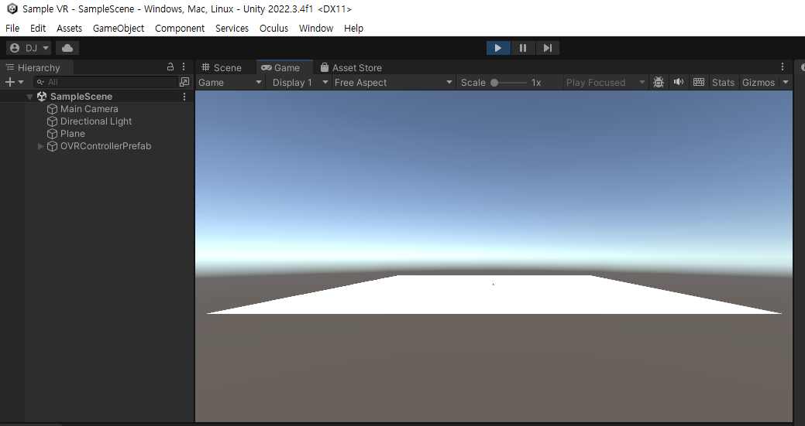Click the Plane cube icon
805x426 pixels.
52,134
